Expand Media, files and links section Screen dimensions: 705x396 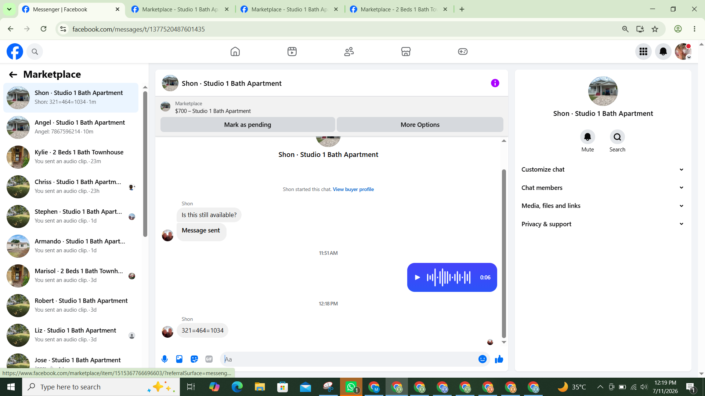pyautogui.click(x=603, y=206)
